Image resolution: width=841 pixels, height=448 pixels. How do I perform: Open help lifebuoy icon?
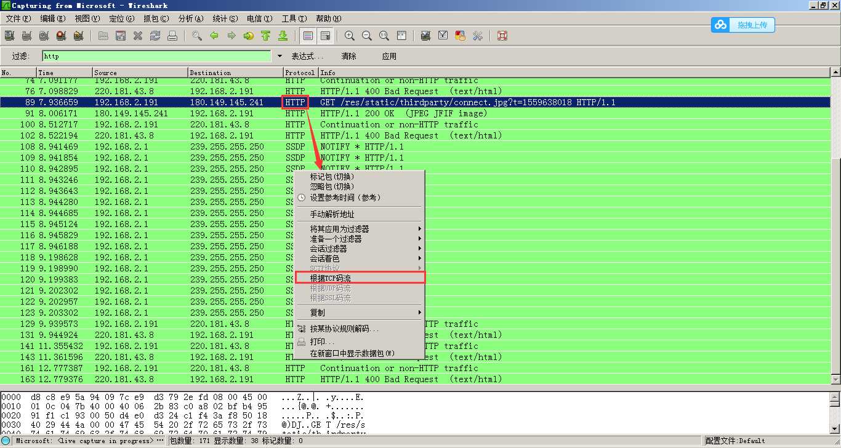pos(502,36)
